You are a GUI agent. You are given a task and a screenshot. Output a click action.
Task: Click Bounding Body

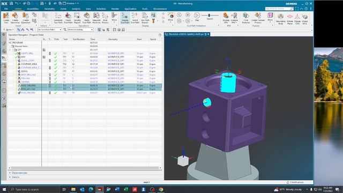(281, 19)
